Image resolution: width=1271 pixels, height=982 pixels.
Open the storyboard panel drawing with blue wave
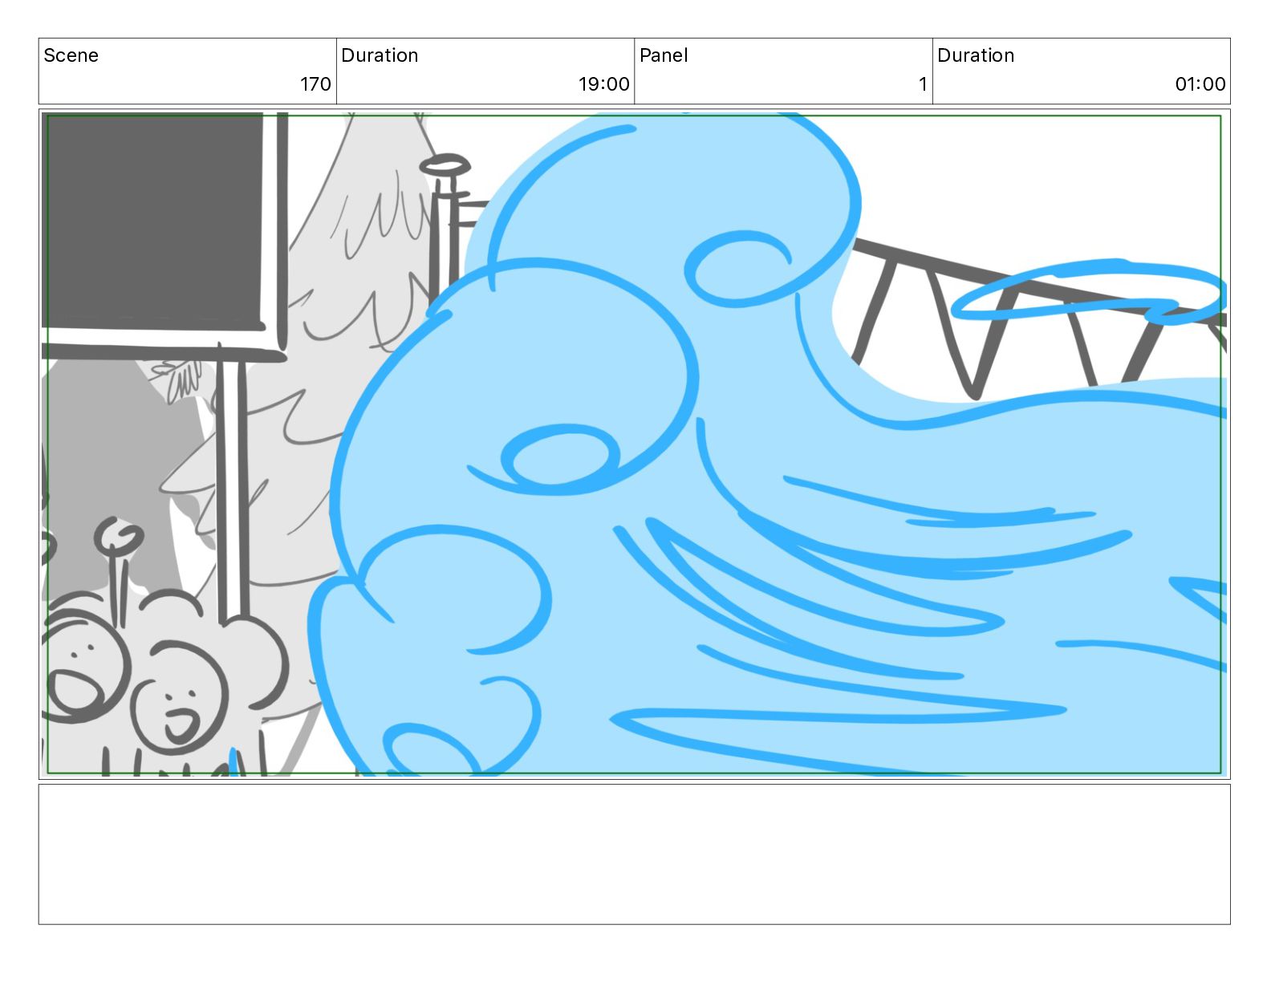pos(634,444)
